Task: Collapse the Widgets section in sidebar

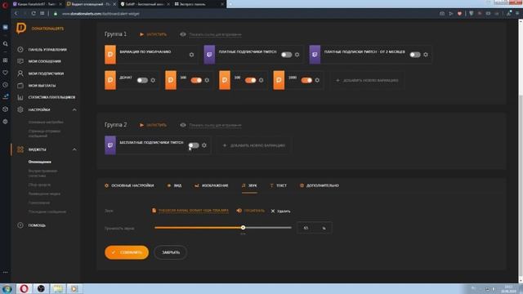Action: (74, 149)
